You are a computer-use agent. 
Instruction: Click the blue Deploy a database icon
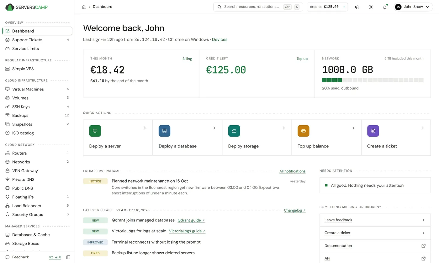coord(165,131)
